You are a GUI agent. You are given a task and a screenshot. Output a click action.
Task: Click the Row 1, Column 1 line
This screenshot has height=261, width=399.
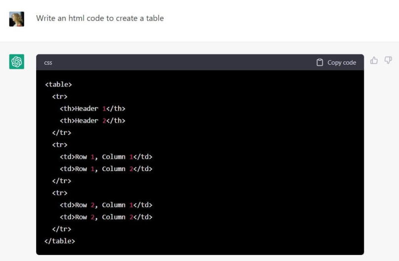point(106,157)
